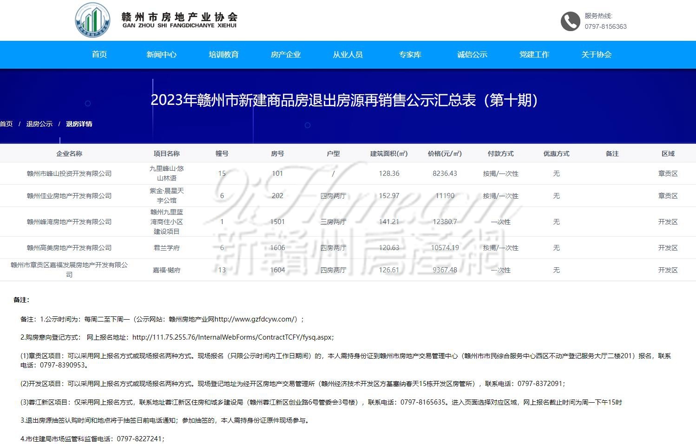Click price value 9367.48
Screen dimensions: 696x444
pos(445,270)
